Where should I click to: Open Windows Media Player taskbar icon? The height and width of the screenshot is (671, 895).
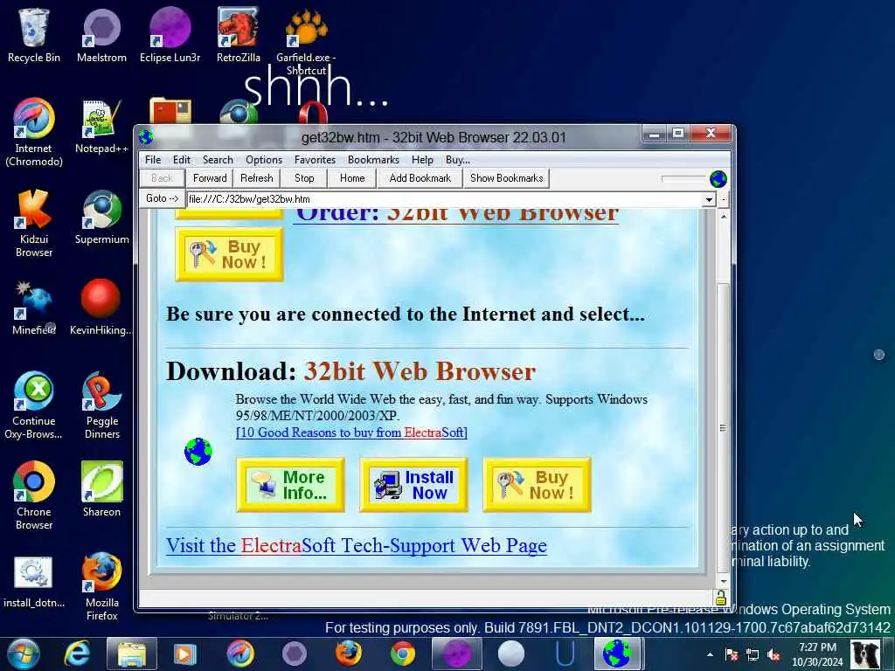click(184, 654)
